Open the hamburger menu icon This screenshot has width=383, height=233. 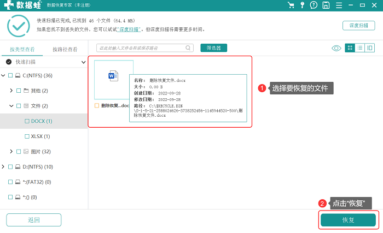click(x=339, y=5)
